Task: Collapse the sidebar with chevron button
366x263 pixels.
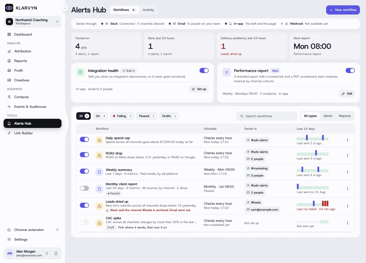Action: coord(65,8)
